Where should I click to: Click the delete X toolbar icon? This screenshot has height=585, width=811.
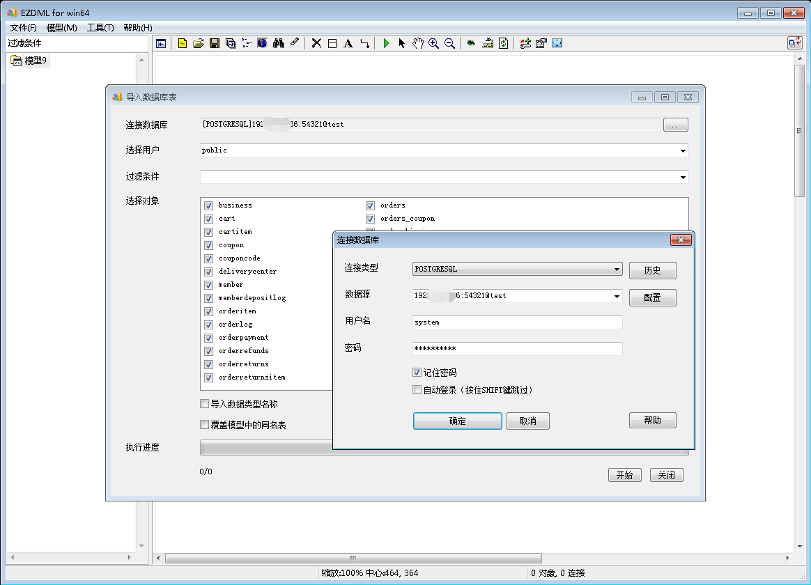316,43
